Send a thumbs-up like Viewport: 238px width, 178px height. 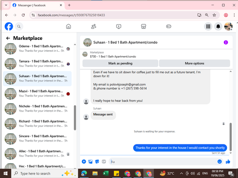228,161
